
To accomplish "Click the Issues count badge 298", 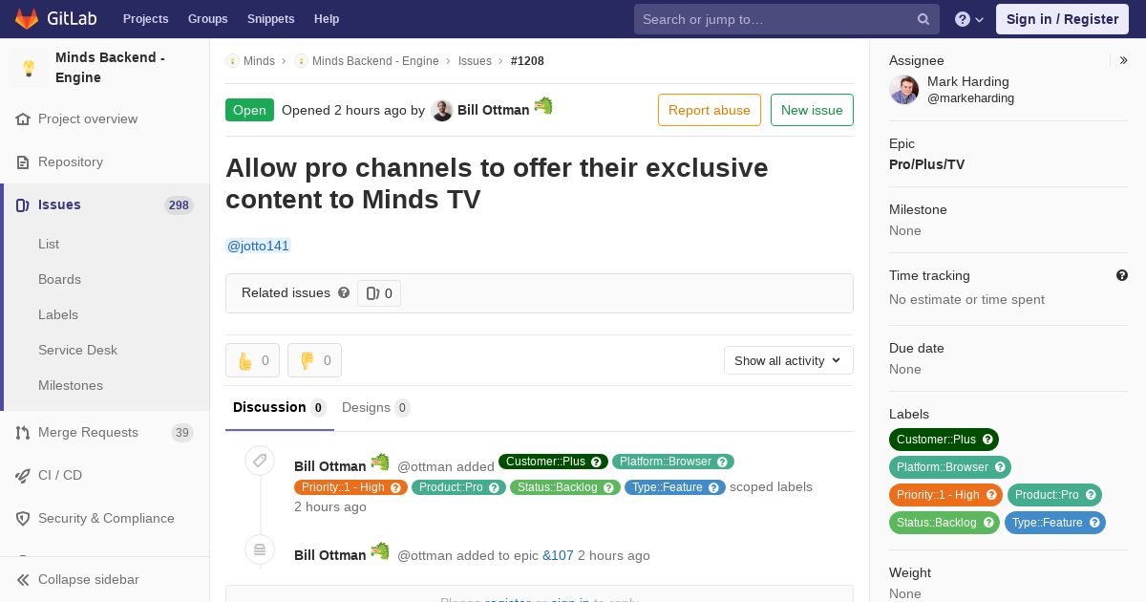I will tap(179, 205).
